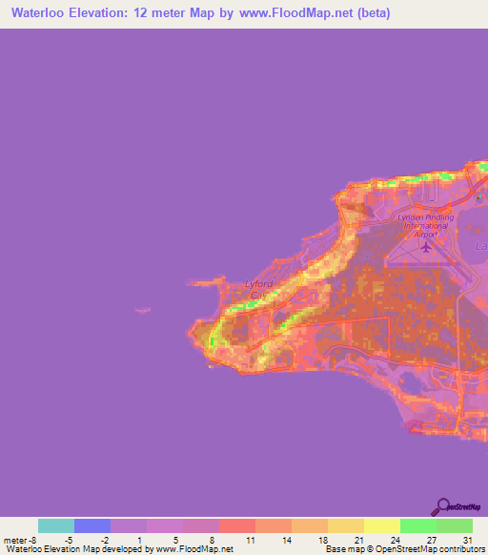The height and width of the screenshot is (555, 488).
Task: Click the purple -2 meter legend swatch
Action: tap(129, 526)
